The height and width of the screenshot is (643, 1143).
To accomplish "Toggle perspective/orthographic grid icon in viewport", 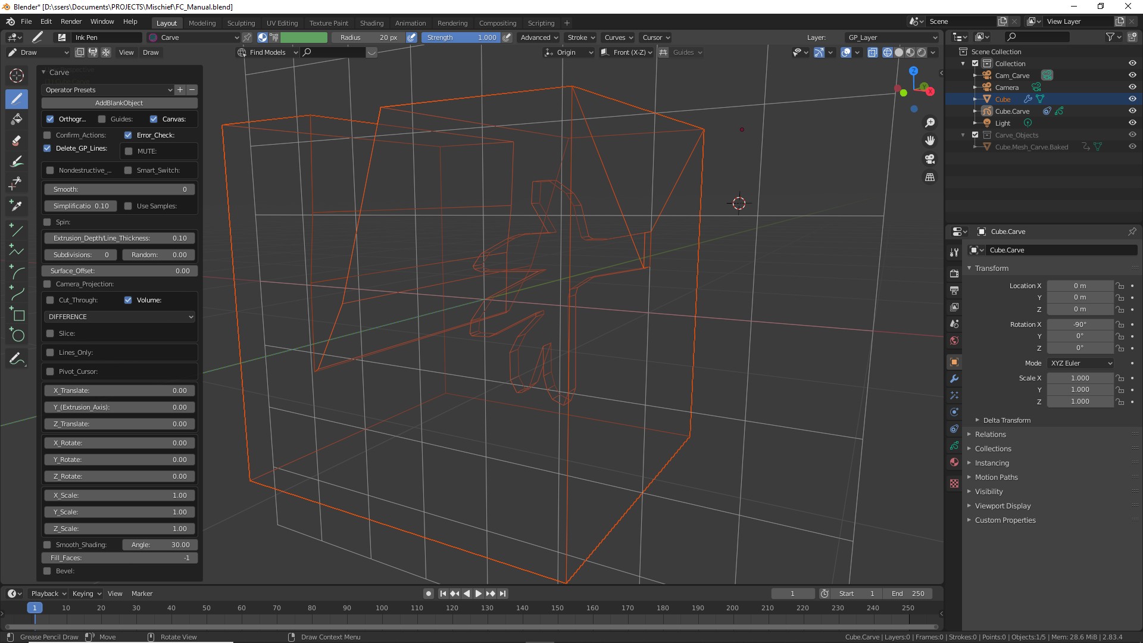I will [929, 177].
